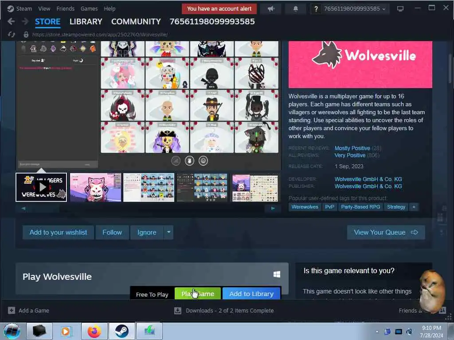Go back with the Steam back arrow

coord(11,21)
